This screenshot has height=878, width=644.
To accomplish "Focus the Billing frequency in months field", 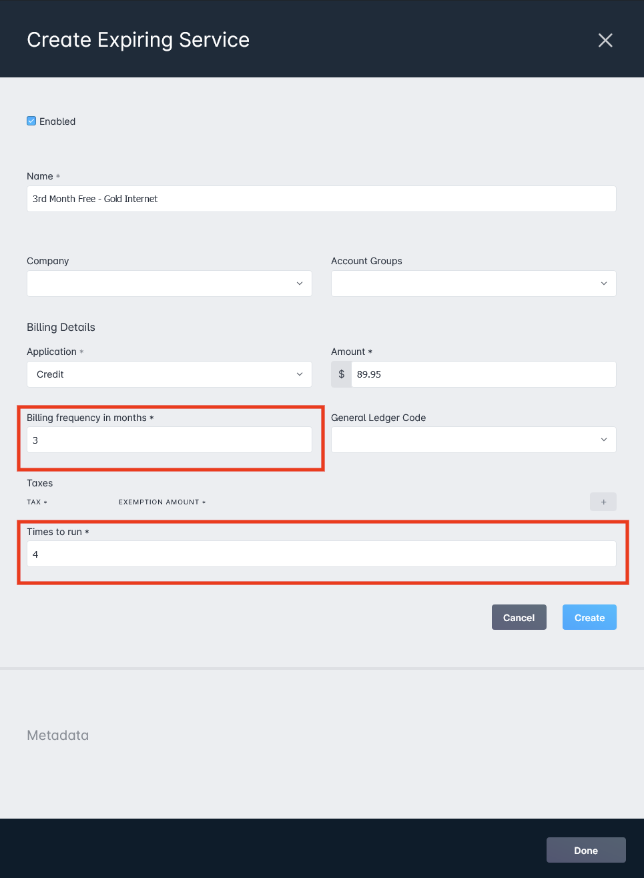I will point(170,440).
